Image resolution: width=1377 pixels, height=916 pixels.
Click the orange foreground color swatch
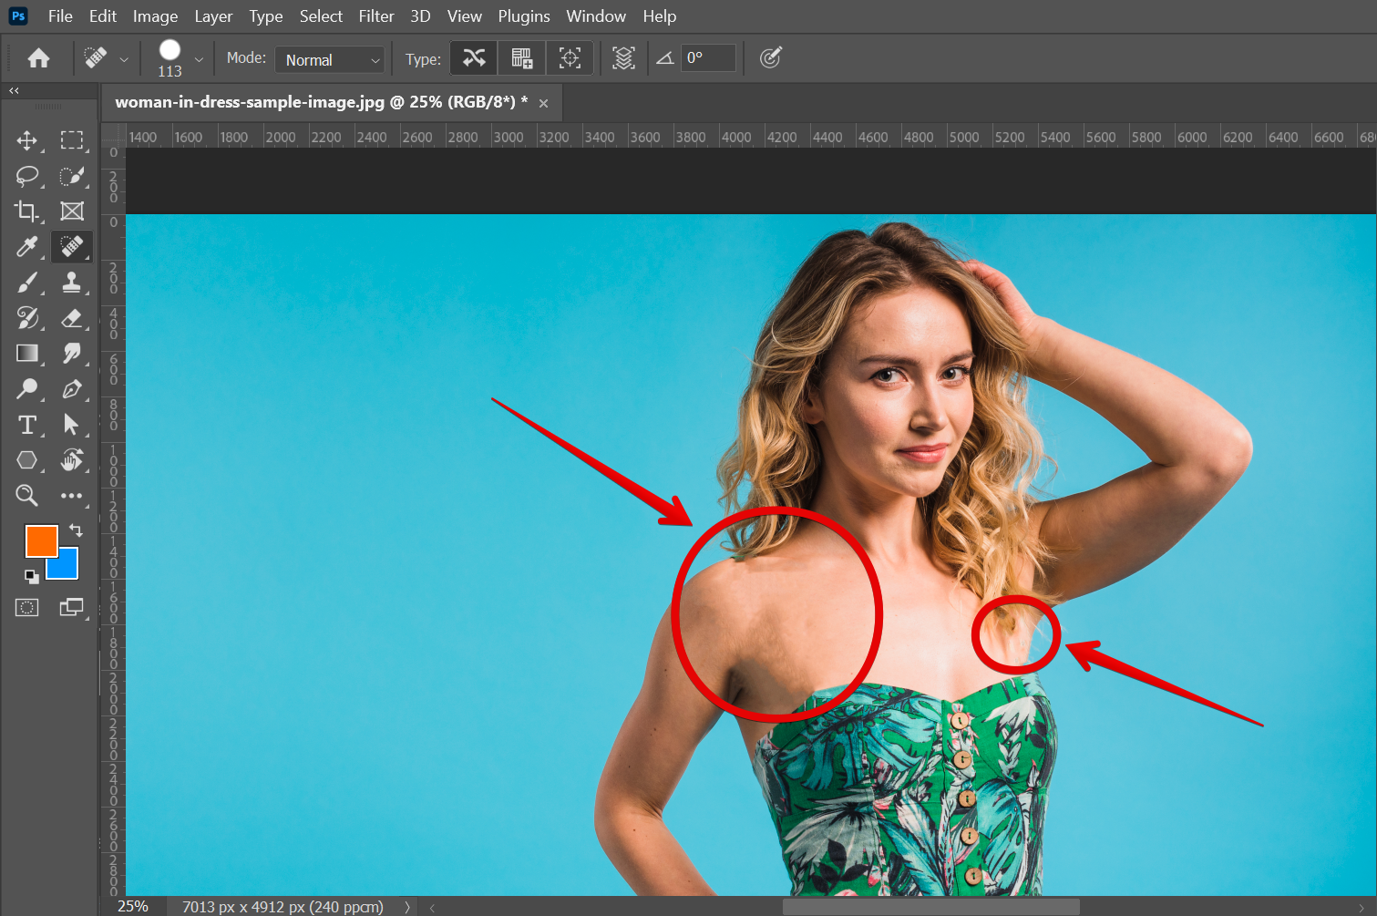pos(39,540)
